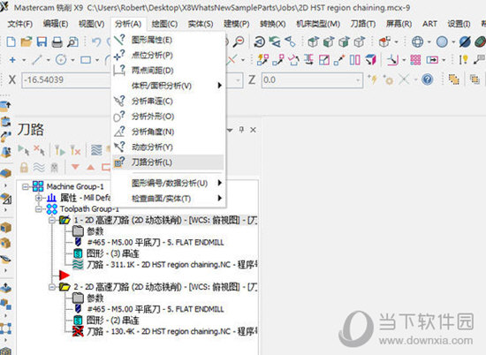The image size is (486, 355).
Task: Click the X coordinate input field
Action: (66, 80)
